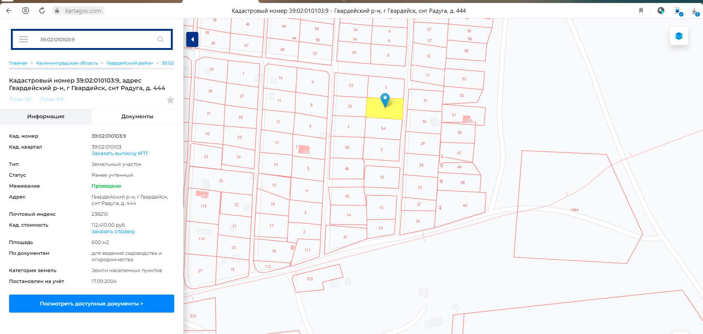Click the cadastral cost 112,410.00 руб.

tap(109, 225)
